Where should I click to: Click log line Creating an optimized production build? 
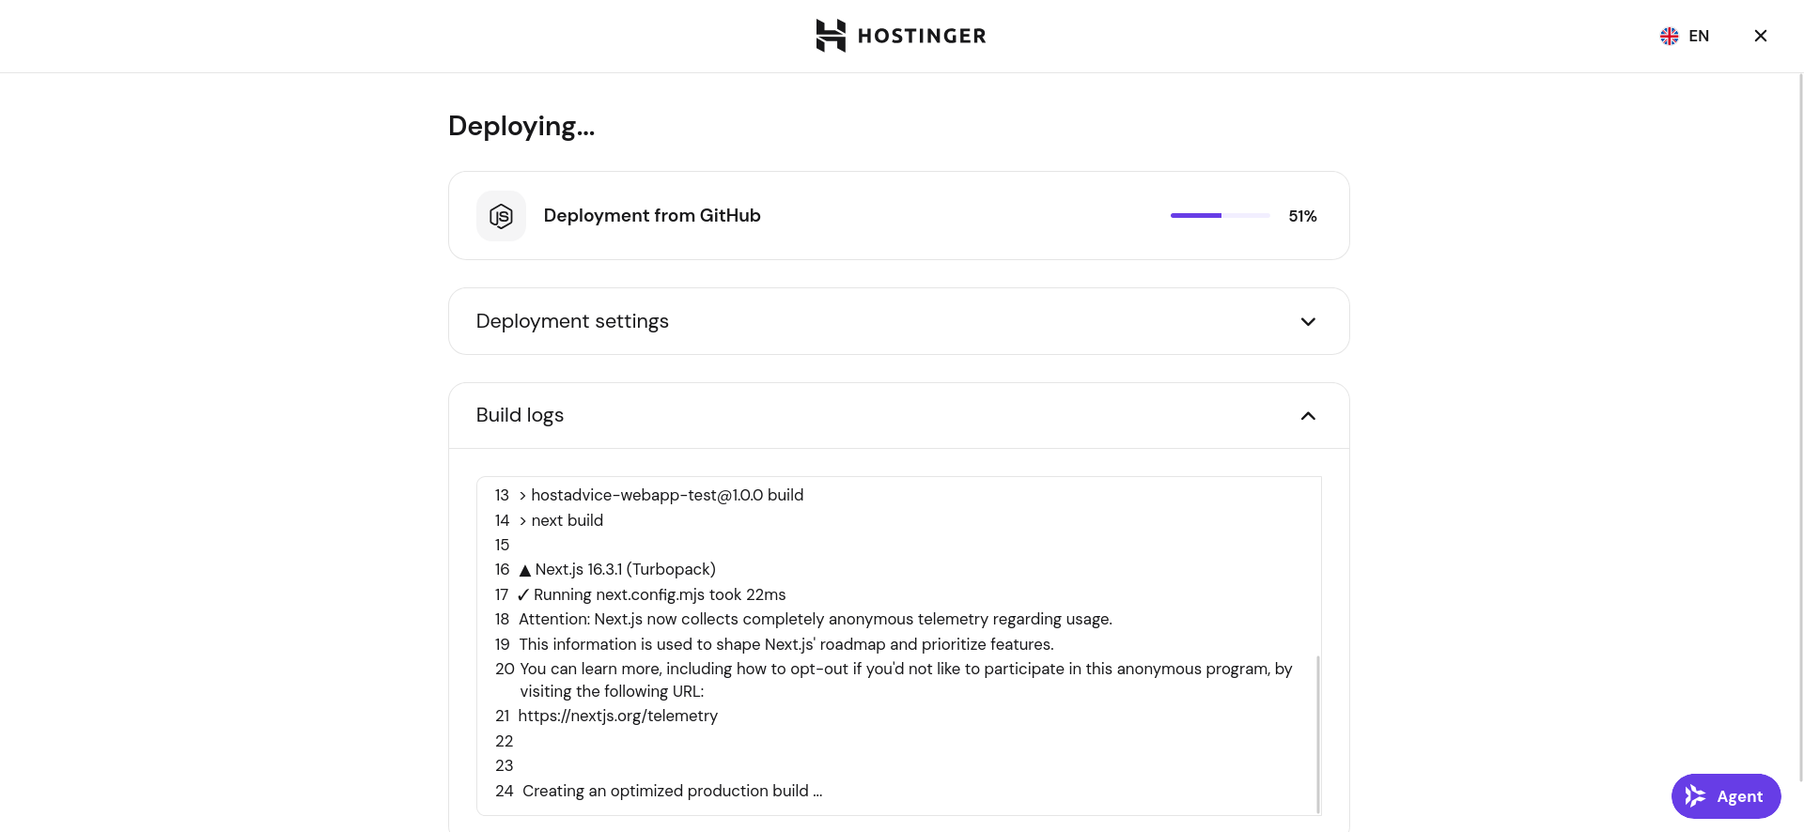click(x=673, y=791)
